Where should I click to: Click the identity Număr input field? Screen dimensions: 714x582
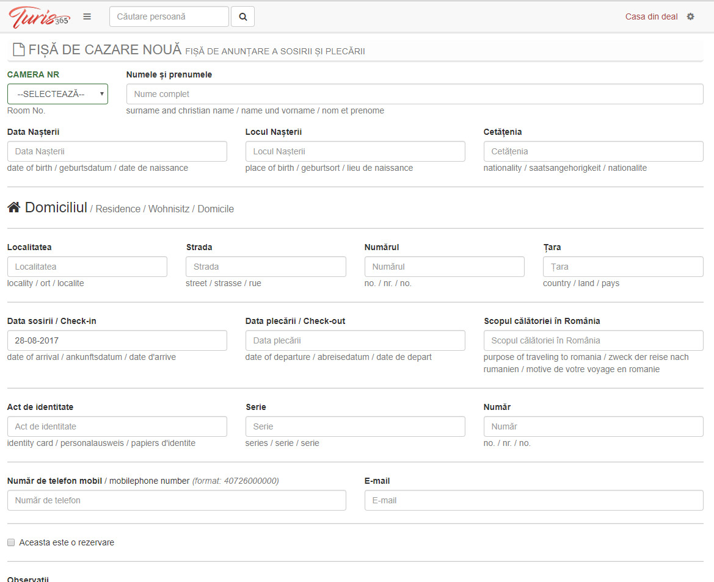(593, 426)
